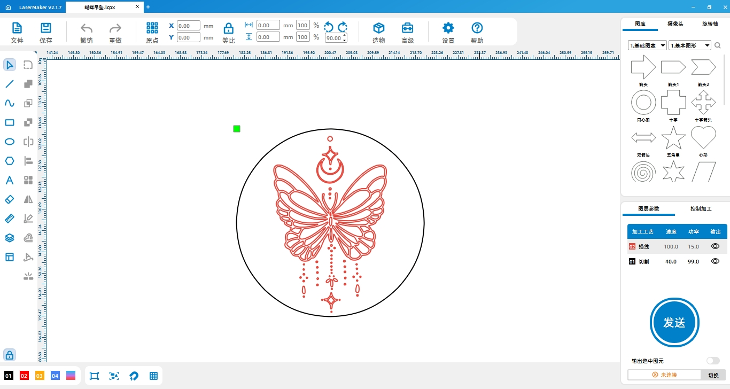
Task: Click the fit-to-frame view icon
Action: 95,376
